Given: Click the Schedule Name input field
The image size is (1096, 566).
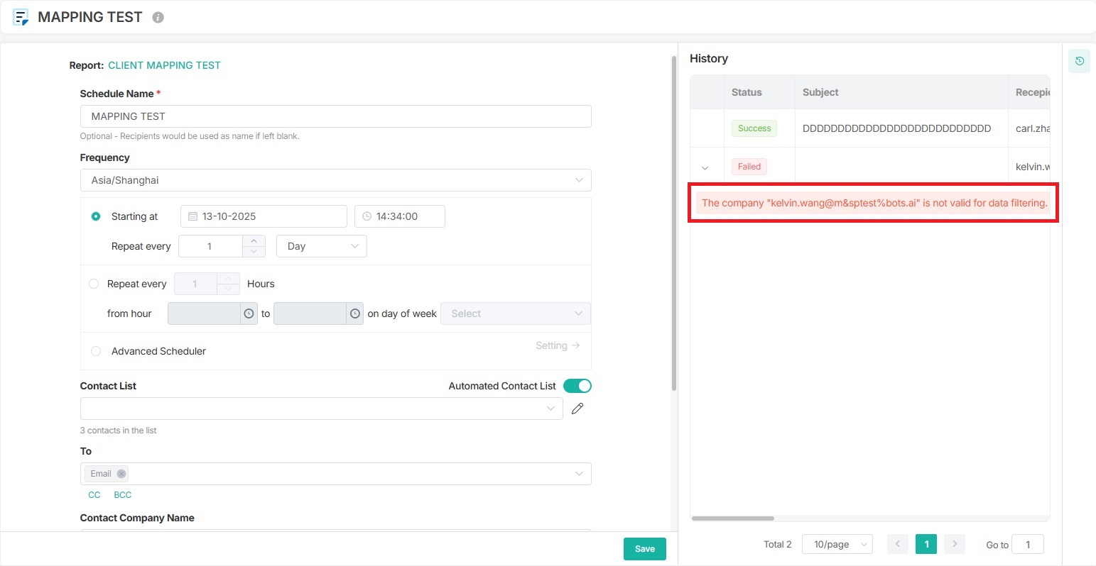Looking at the screenshot, I should point(335,116).
